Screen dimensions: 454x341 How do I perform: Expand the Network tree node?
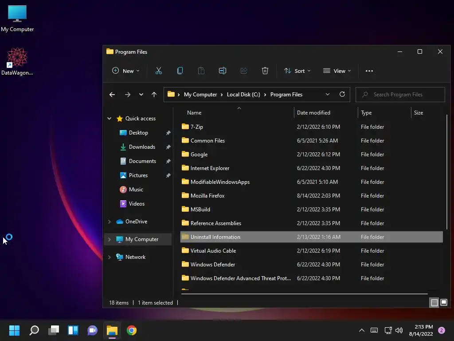[x=109, y=257]
